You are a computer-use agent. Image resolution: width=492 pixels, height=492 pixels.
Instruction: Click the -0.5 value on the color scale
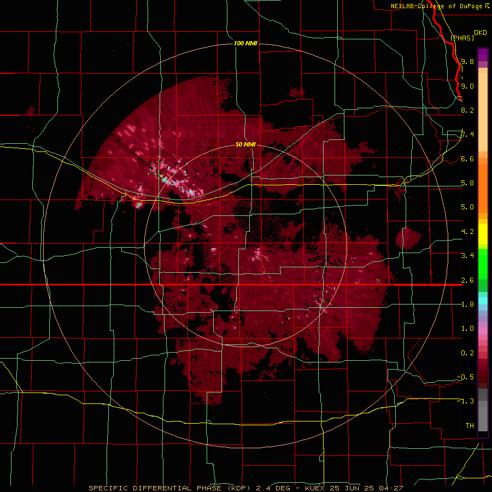tap(465, 377)
